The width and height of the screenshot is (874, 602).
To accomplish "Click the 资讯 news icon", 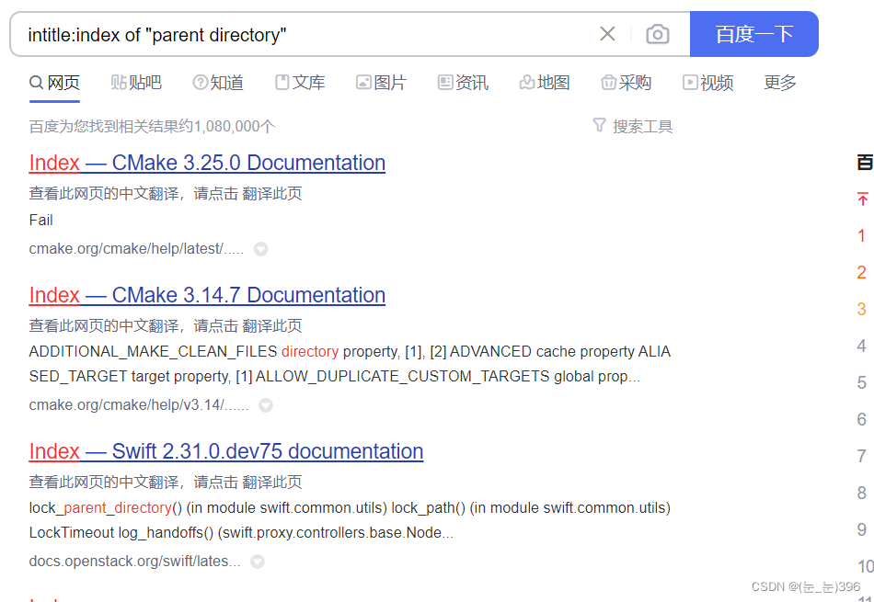I will (444, 83).
